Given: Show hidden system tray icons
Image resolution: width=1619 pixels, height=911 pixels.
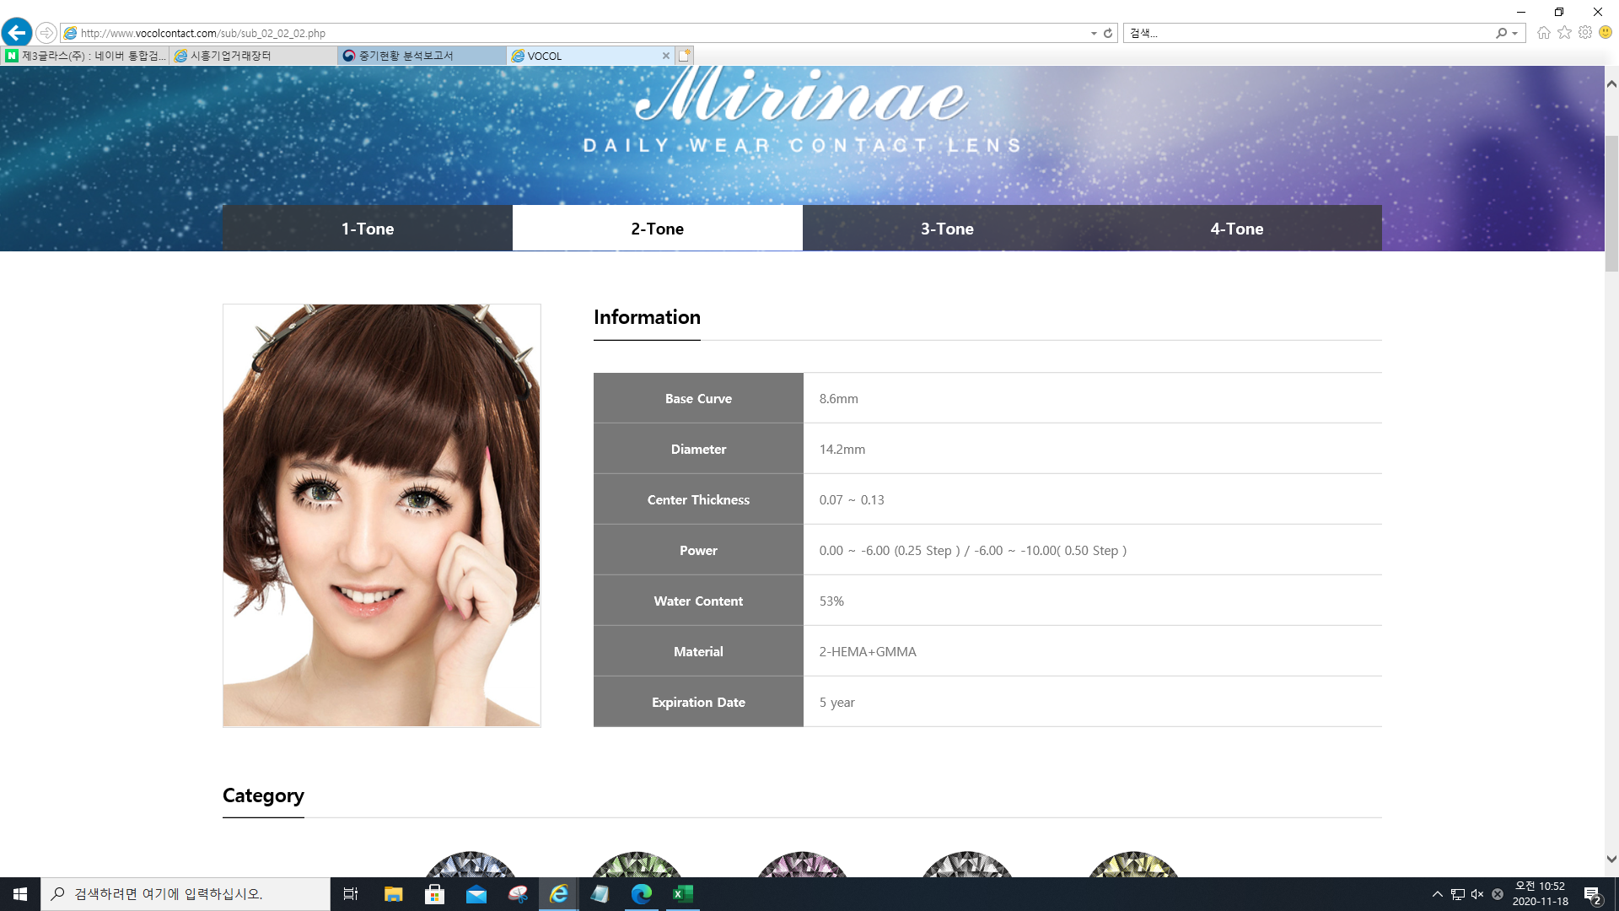Looking at the screenshot, I should (x=1438, y=894).
